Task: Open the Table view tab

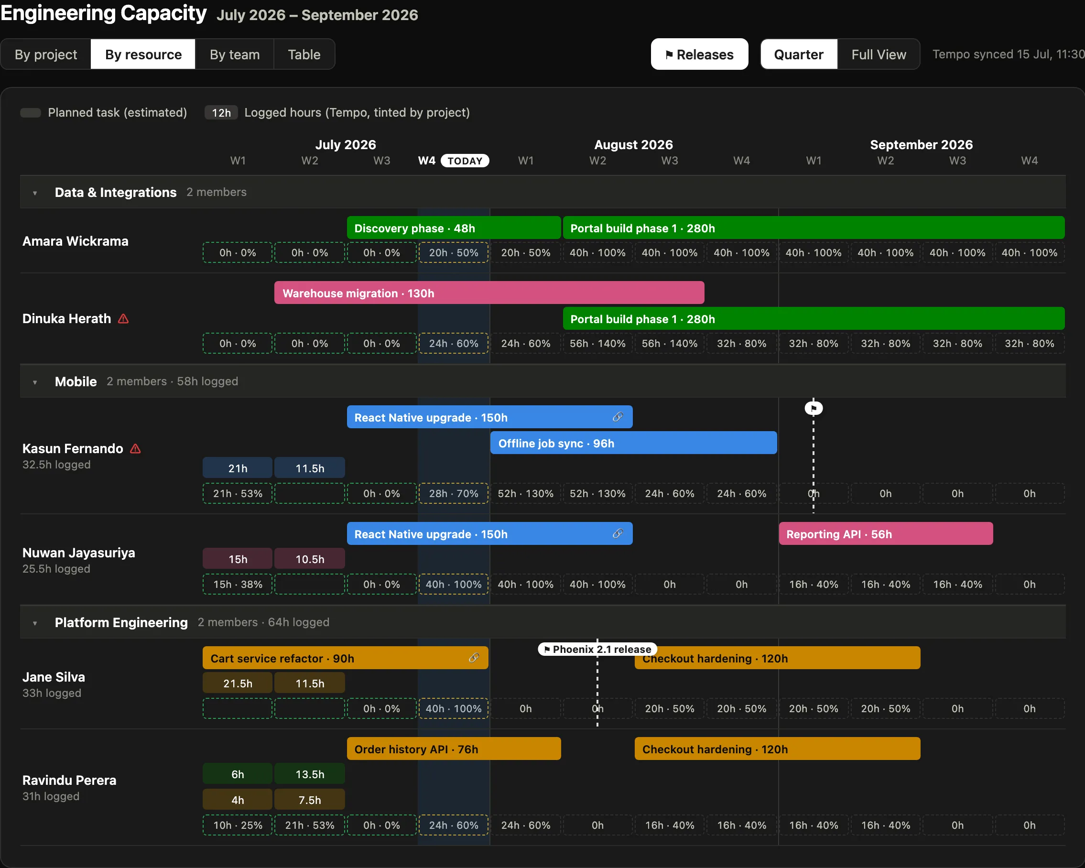Action: (304, 54)
